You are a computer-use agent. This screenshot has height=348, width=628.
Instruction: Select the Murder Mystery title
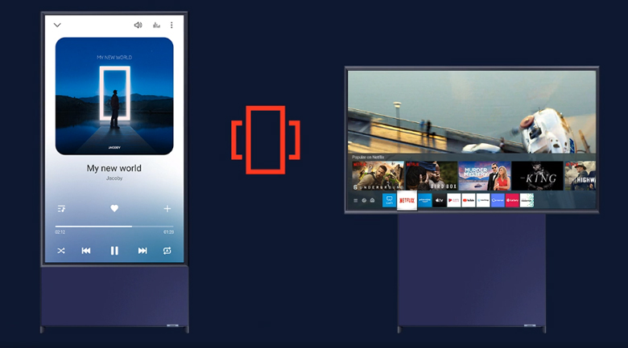point(482,176)
